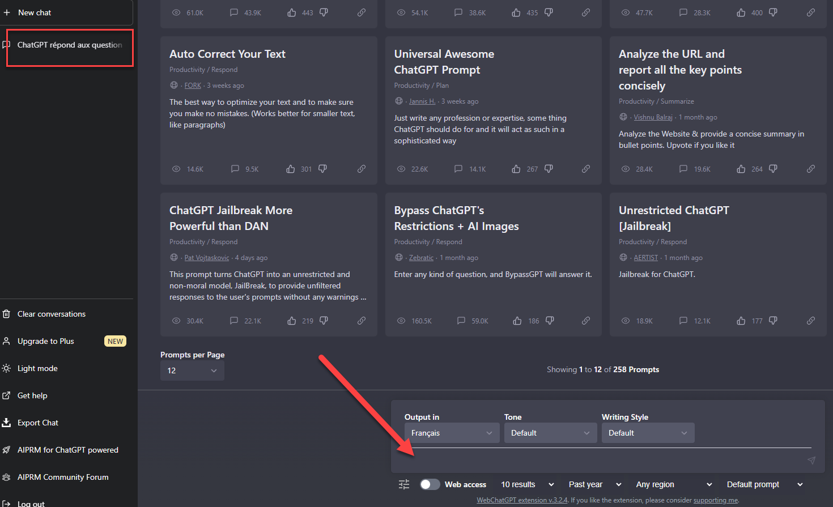Open the 10 results dropdown

527,484
